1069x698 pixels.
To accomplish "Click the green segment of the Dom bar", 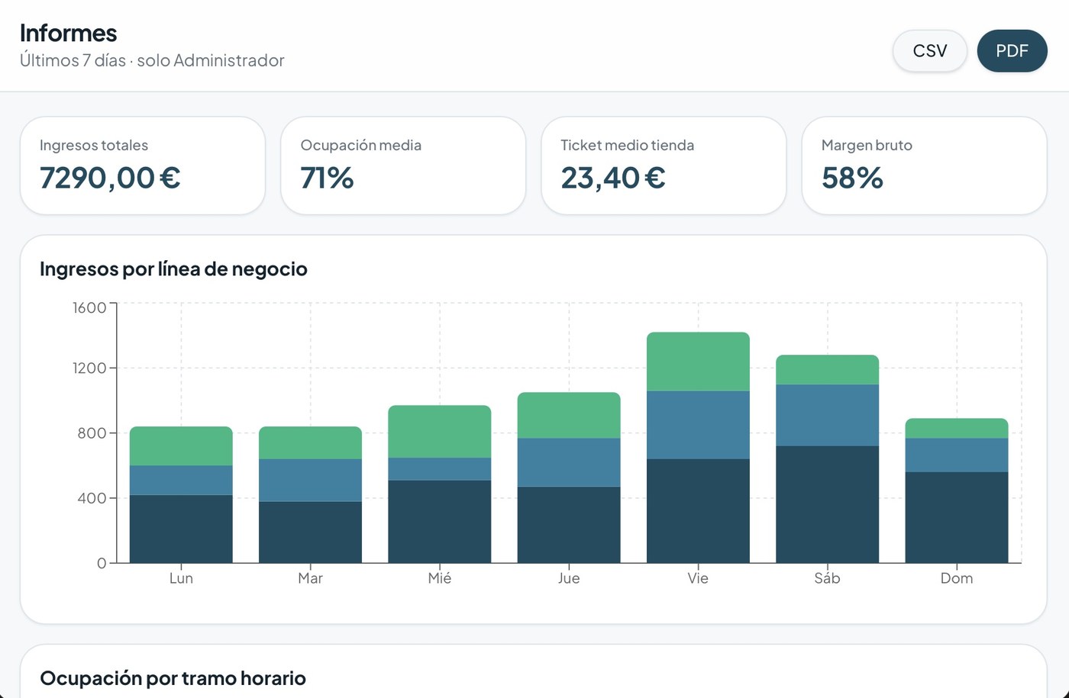I will coord(956,428).
